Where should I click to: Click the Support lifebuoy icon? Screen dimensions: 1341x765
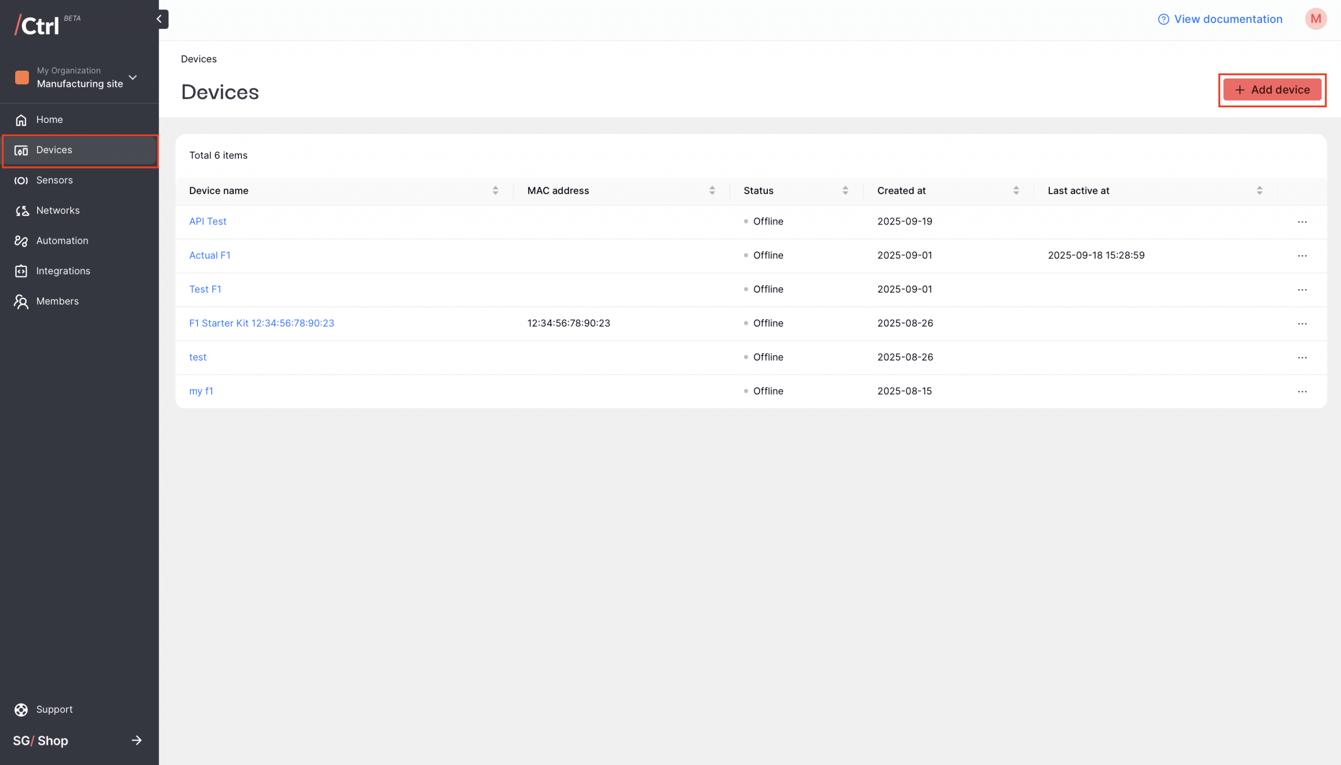click(21, 710)
